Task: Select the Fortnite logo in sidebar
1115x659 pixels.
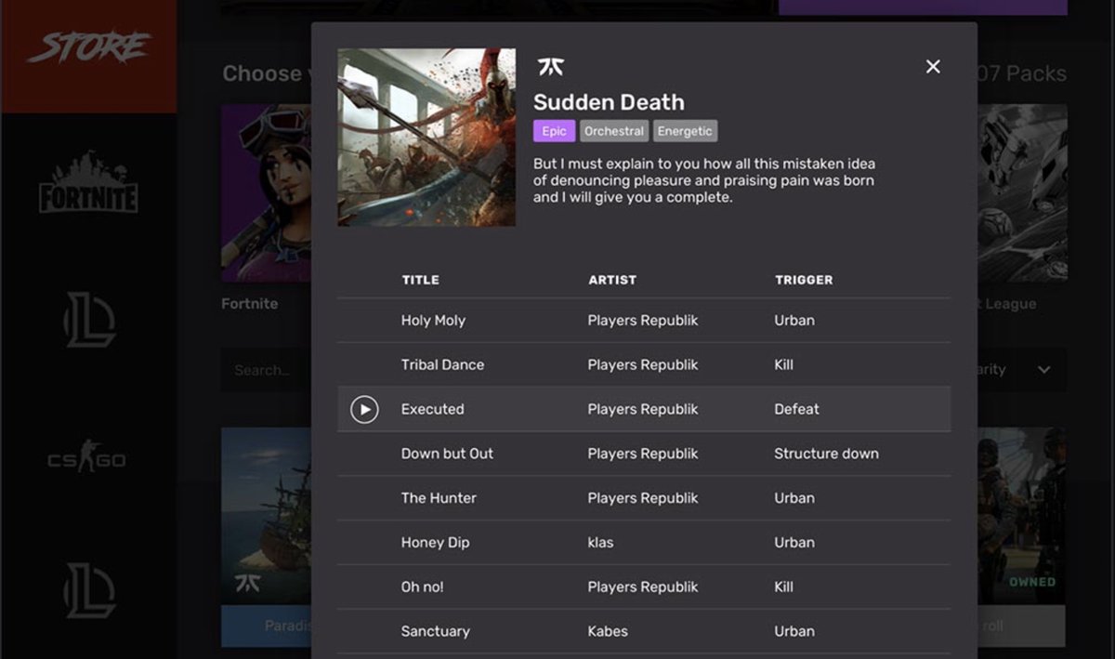Action: pyautogui.click(x=88, y=183)
